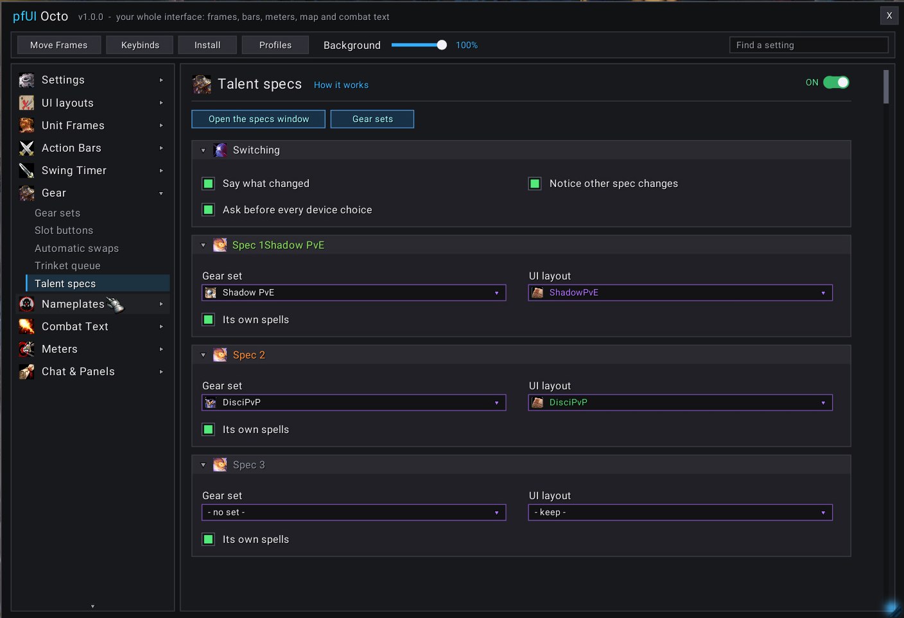Uncheck Ask before every device choice
The width and height of the screenshot is (904, 618).
(208, 210)
